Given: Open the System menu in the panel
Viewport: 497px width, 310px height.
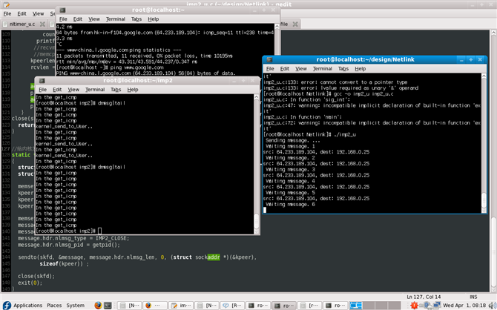Looking at the screenshot, I should pyautogui.click(x=76, y=305).
